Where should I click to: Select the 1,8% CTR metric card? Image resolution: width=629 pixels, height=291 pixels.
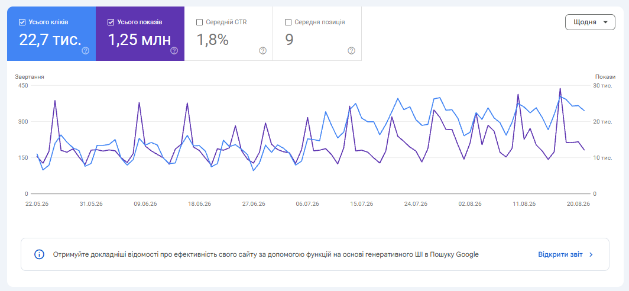coord(229,34)
